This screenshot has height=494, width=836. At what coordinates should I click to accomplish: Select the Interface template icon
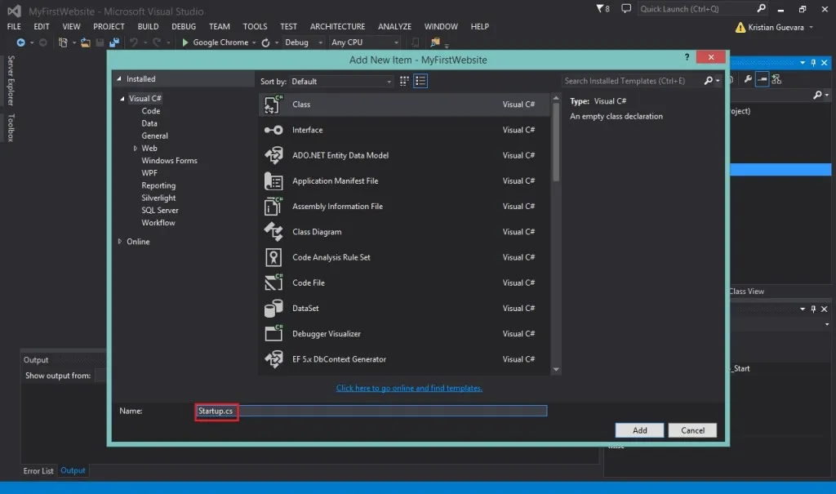tap(273, 130)
